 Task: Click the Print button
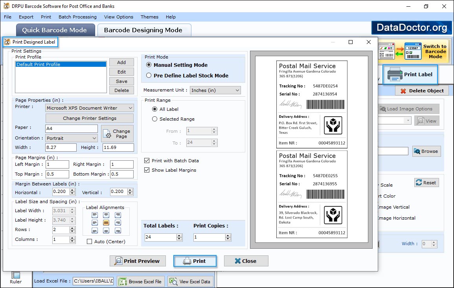pos(195,261)
